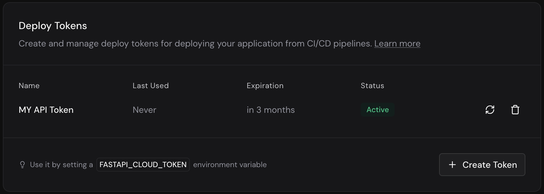Click the Active status badge

point(378,110)
